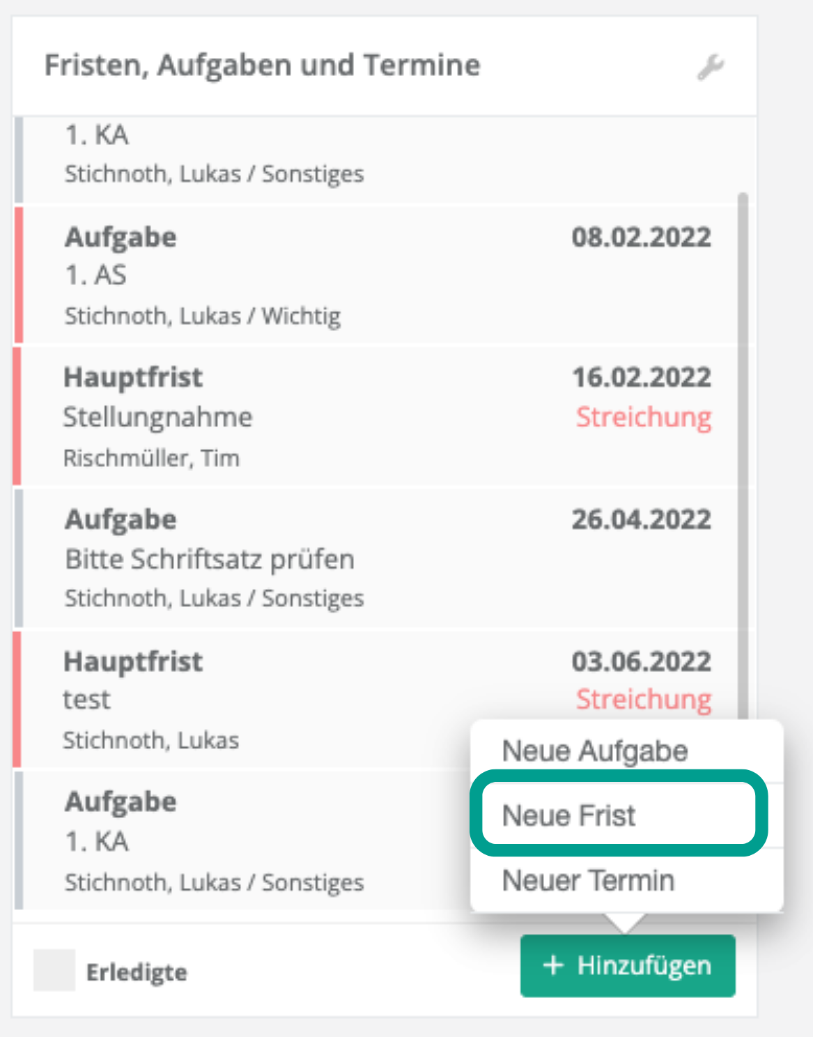
Task: Select task Bitte Schriftsatz prüfen
Action: pos(210,559)
